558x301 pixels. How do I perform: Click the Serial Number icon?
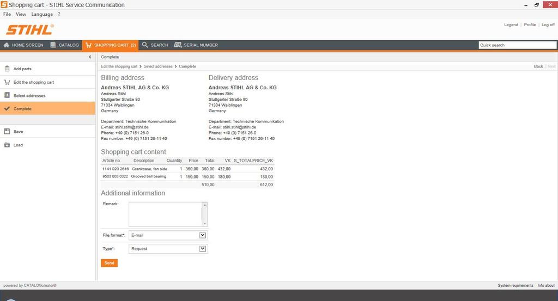pyautogui.click(x=178, y=45)
